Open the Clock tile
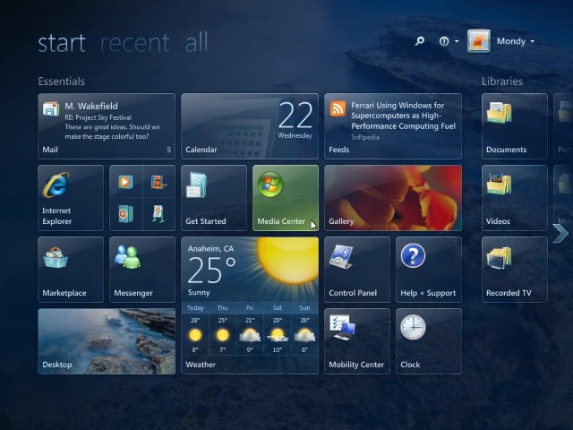The height and width of the screenshot is (430, 573). point(428,340)
